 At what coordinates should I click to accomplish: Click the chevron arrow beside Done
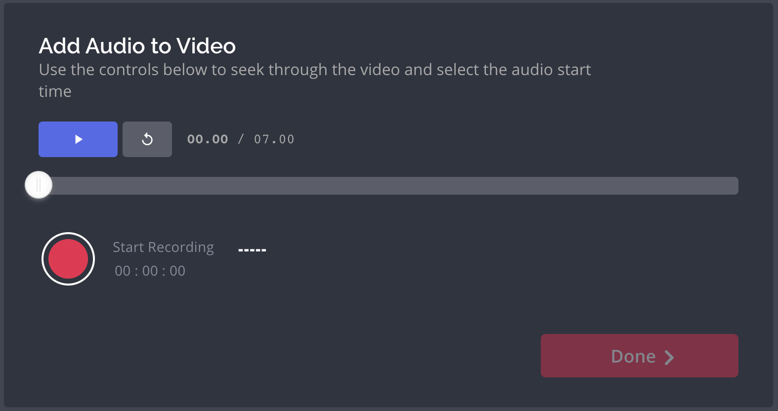pyautogui.click(x=669, y=357)
